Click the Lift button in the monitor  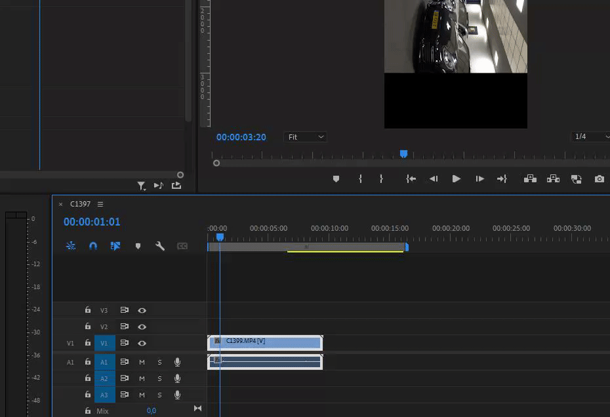tap(530, 179)
